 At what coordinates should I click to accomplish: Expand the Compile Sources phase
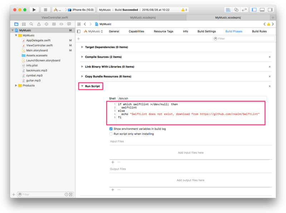82,57
